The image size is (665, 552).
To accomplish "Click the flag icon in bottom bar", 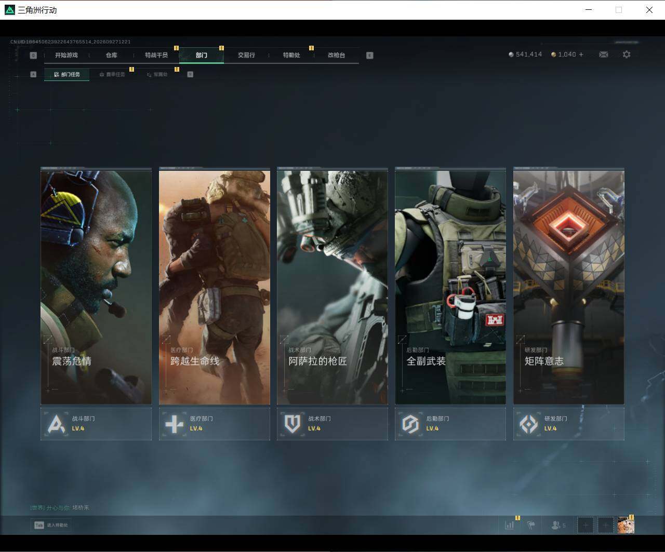I will pyautogui.click(x=531, y=526).
